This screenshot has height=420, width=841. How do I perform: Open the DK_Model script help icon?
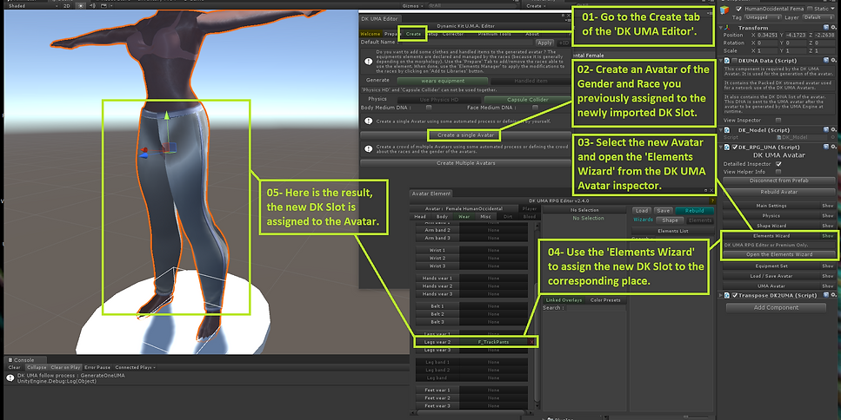(826, 130)
